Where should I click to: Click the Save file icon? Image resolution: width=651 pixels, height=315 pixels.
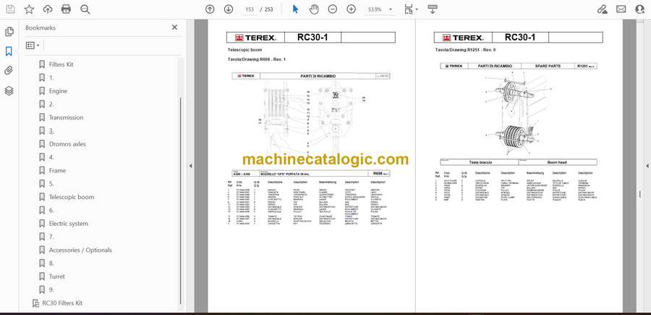[11, 9]
